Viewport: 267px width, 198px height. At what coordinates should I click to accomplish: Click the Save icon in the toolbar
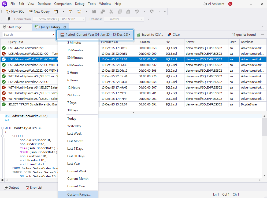point(94,12)
